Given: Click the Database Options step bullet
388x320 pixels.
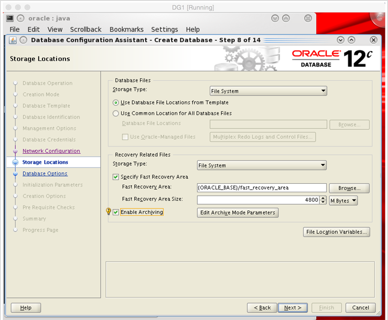Looking at the screenshot, I should pyautogui.click(x=15, y=174).
